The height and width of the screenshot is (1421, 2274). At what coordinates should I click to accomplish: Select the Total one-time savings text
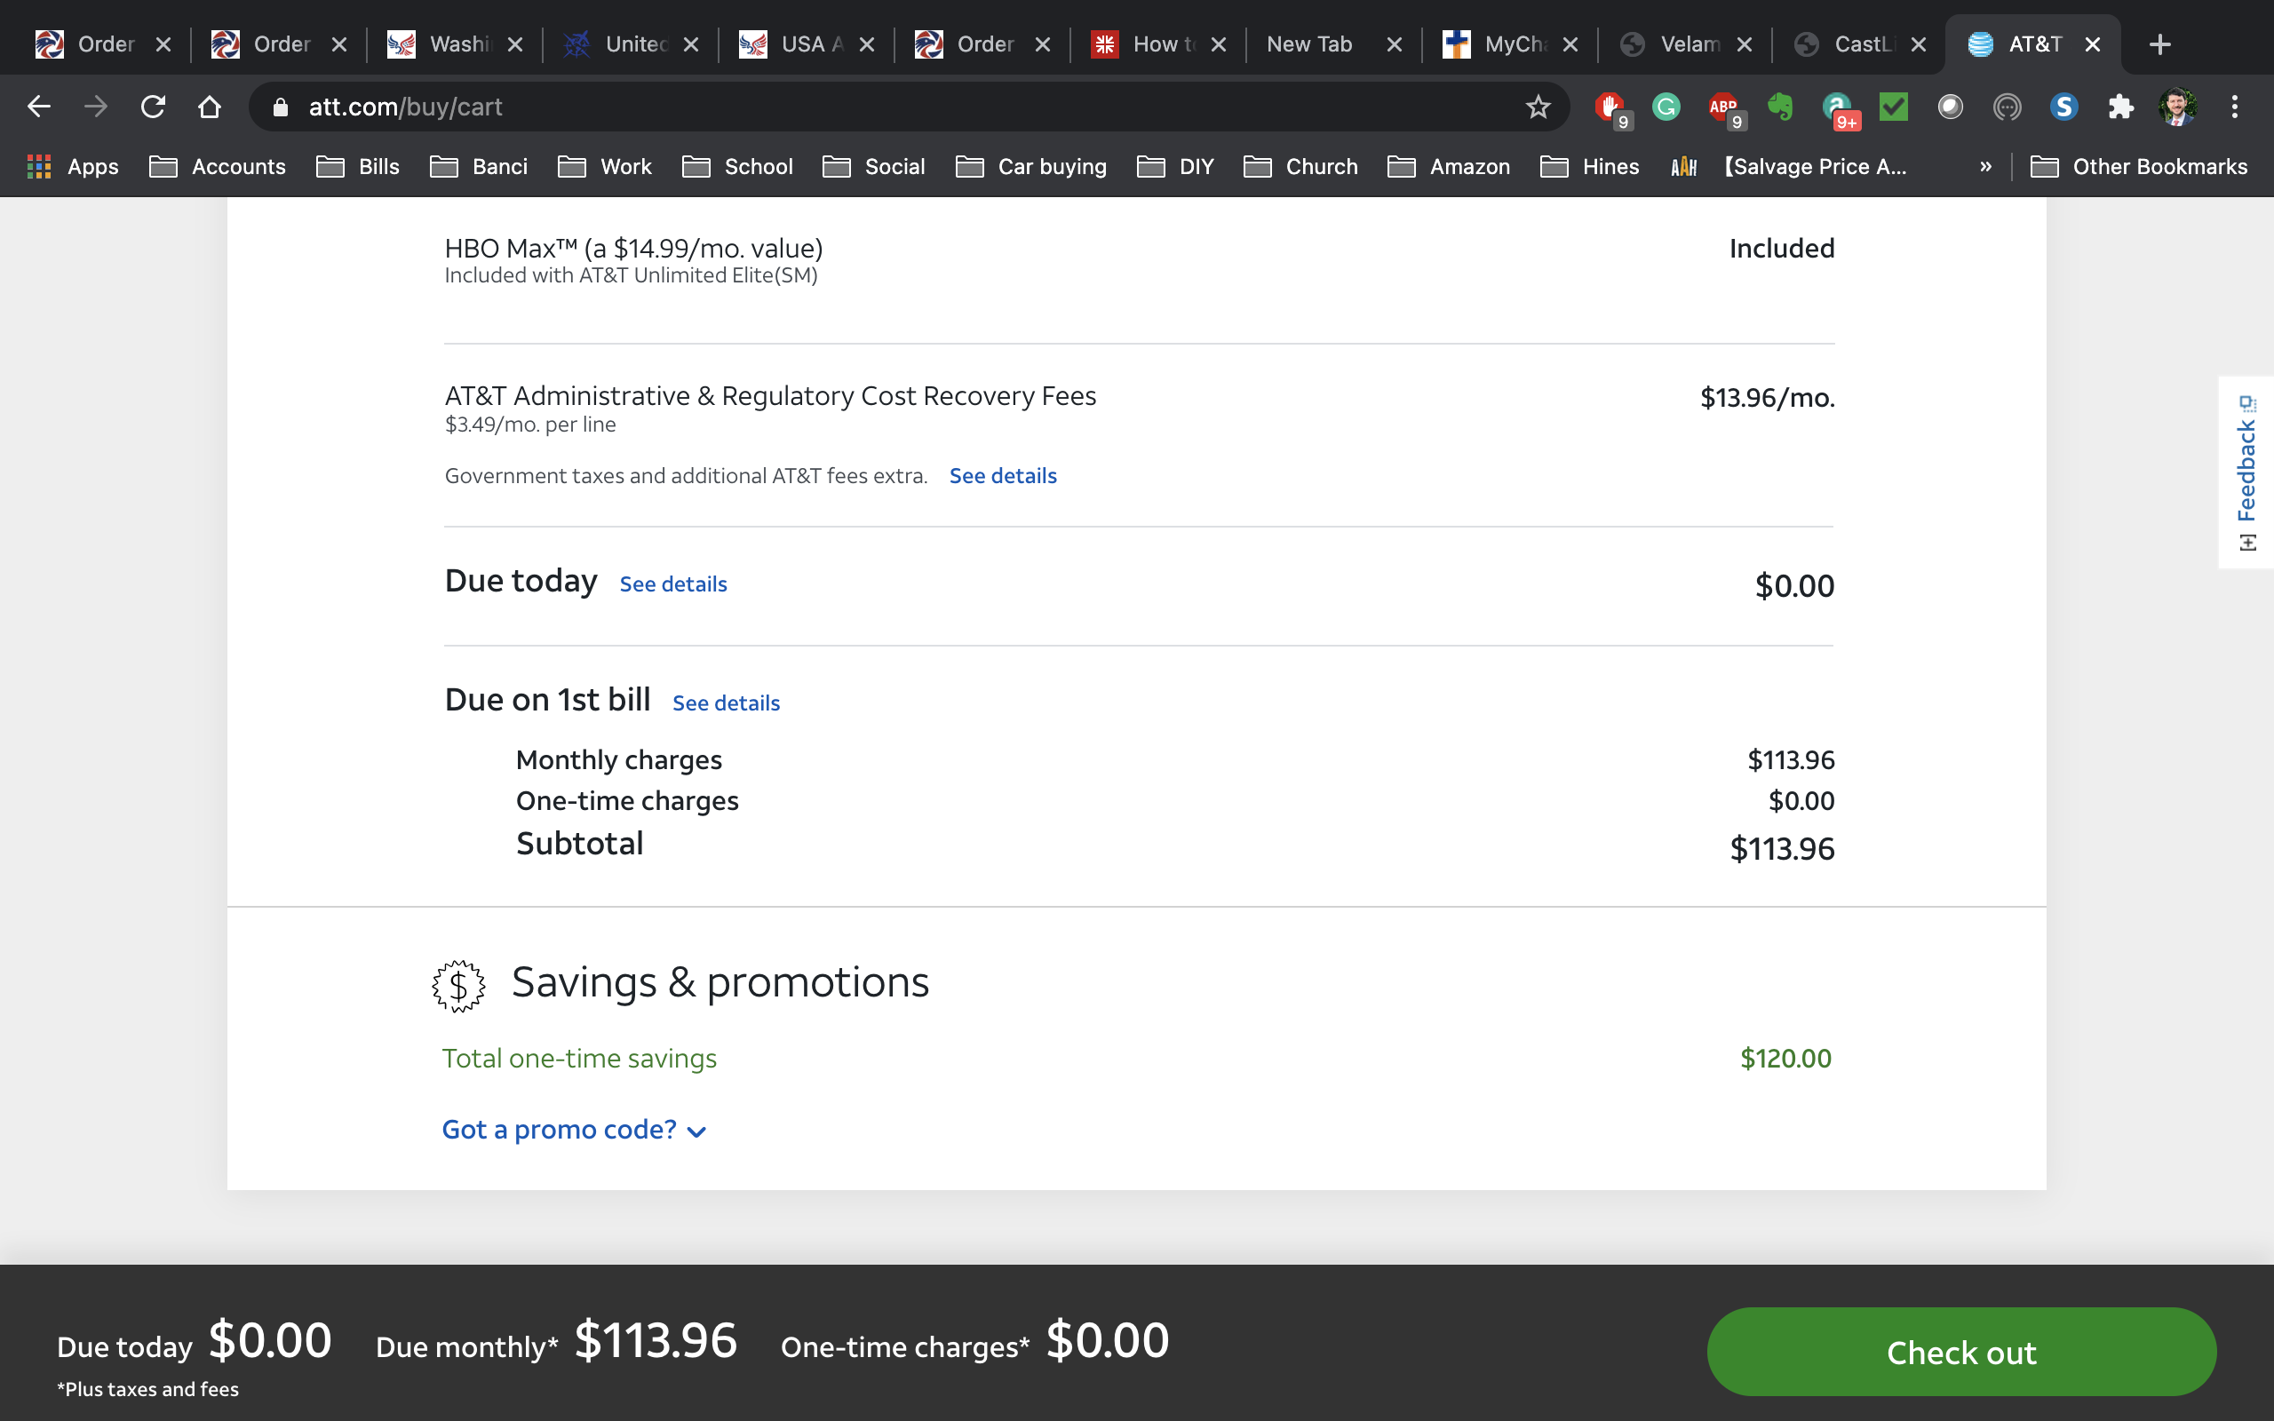(579, 1059)
